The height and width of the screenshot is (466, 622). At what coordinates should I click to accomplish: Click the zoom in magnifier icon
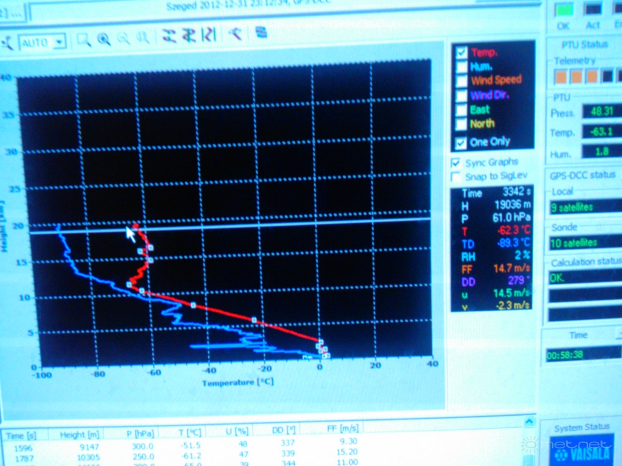[x=104, y=39]
